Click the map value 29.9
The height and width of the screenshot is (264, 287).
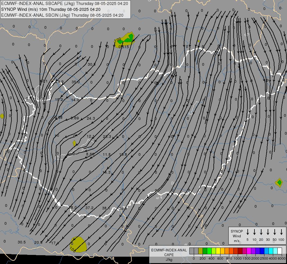pos(60,82)
